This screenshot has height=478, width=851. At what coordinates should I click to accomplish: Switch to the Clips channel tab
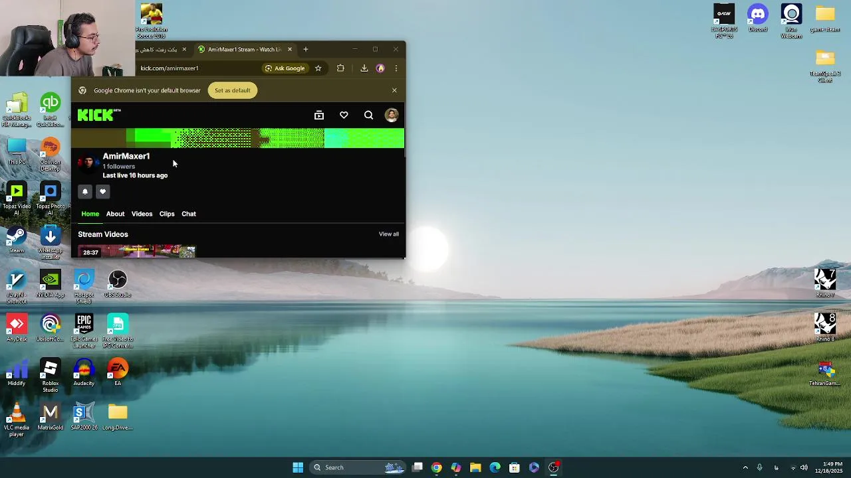(x=167, y=214)
